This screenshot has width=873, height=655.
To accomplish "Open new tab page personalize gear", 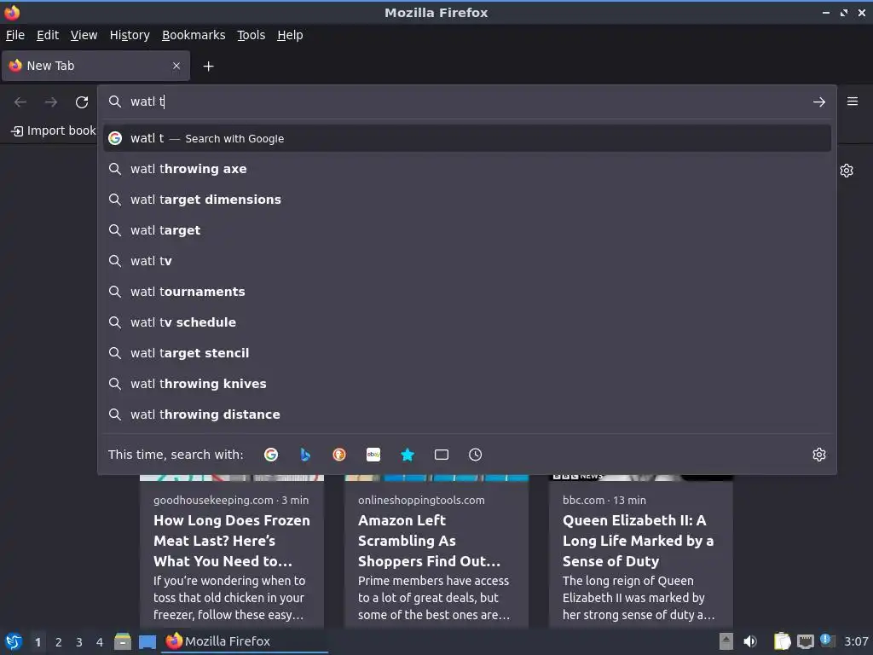I will coord(847,171).
